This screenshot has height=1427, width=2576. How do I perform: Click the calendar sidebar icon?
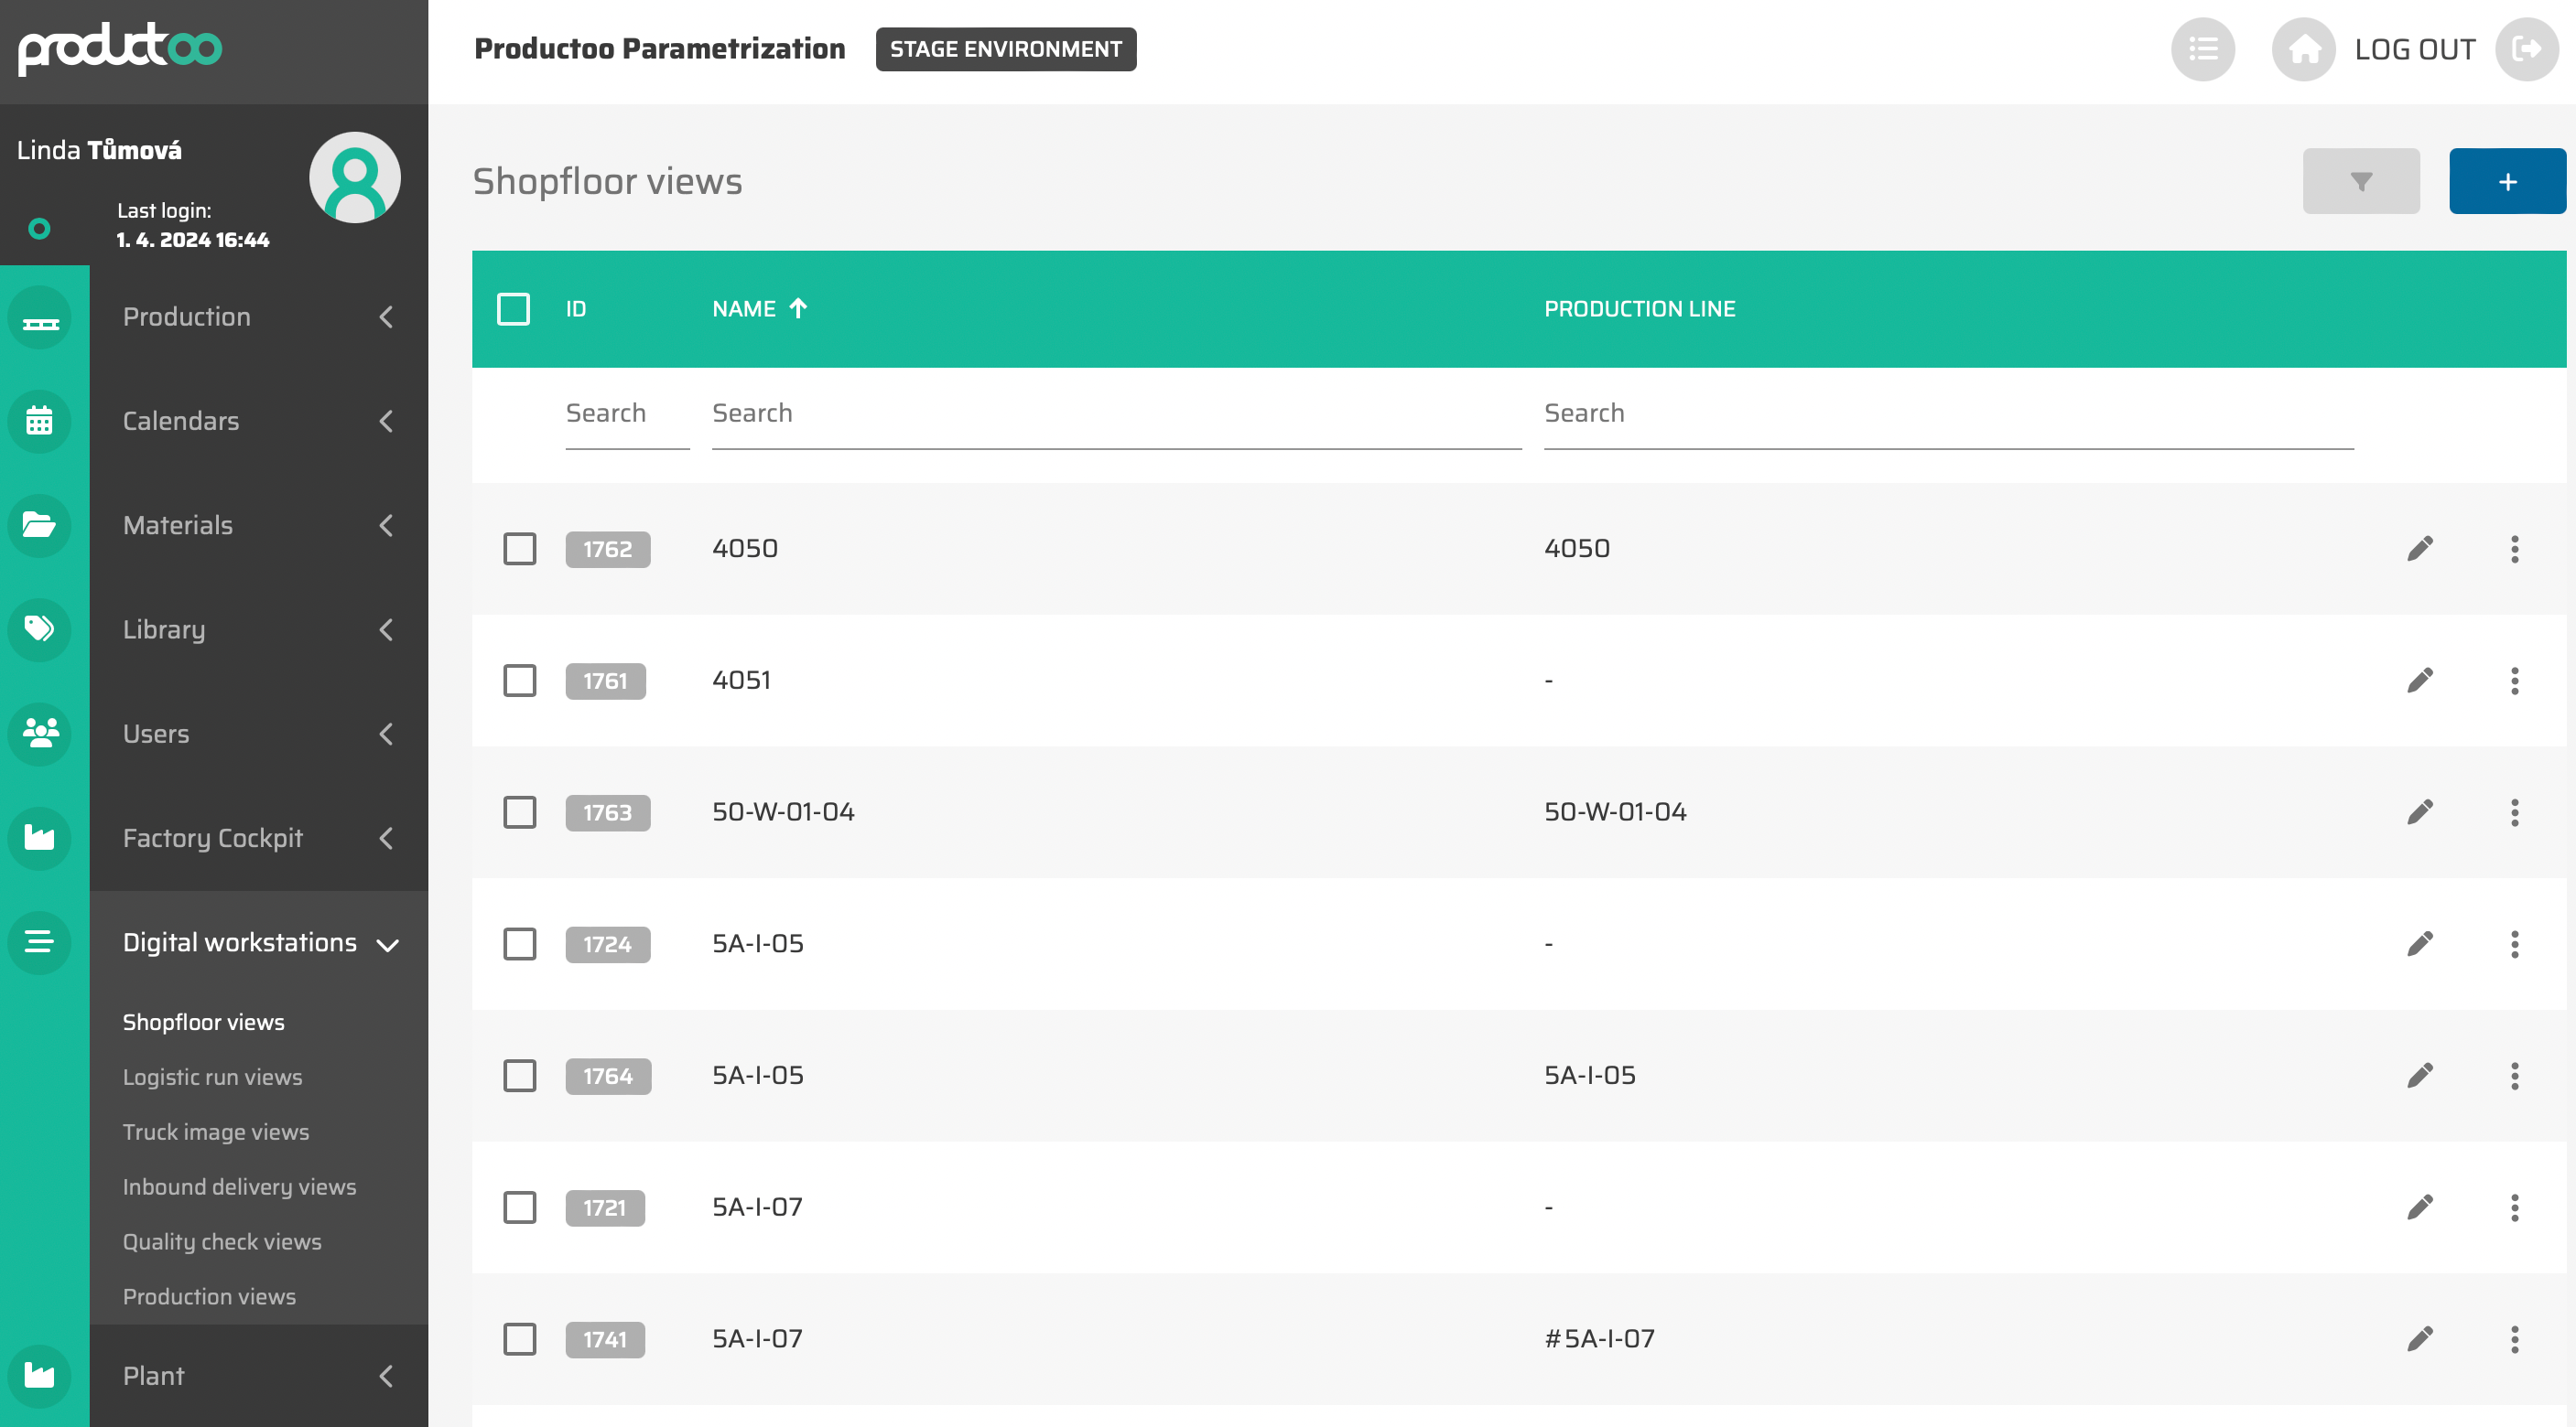click(x=40, y=421)
